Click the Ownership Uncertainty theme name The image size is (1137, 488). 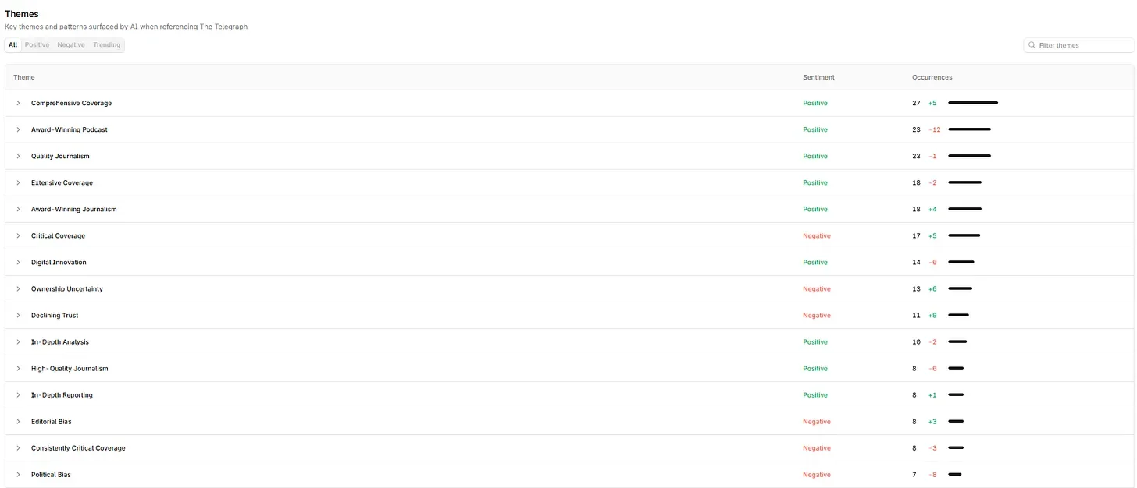point(67,288)
